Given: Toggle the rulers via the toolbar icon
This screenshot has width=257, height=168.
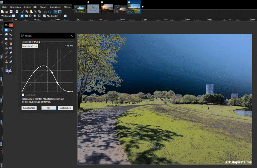Looking at the screenshot, I should pos(60,12).
